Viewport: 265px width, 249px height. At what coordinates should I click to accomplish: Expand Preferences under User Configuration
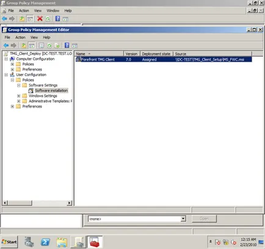click(12, 106)
